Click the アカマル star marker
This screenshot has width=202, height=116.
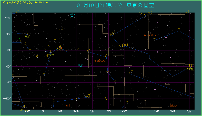[190, 67]
